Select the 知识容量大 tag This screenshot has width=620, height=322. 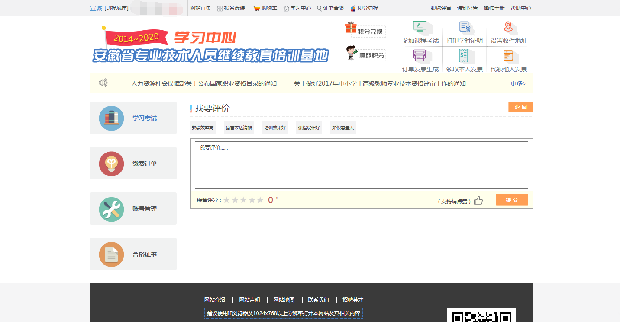[343, 128]
